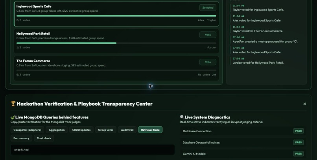Click 'No votes yet' text

(x=207, y=75)
